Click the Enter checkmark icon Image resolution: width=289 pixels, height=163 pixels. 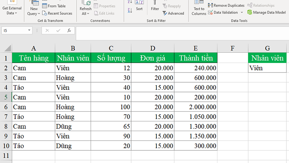(x=58, y=30)
